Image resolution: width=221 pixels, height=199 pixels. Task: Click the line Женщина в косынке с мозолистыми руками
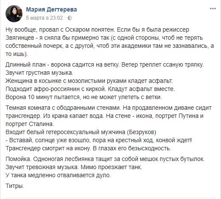tap(89, 81)
